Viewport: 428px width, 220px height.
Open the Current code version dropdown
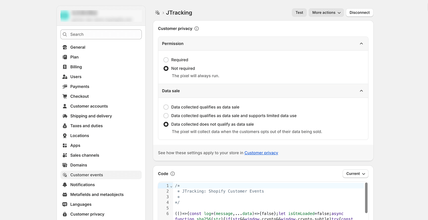click(355, 174)
